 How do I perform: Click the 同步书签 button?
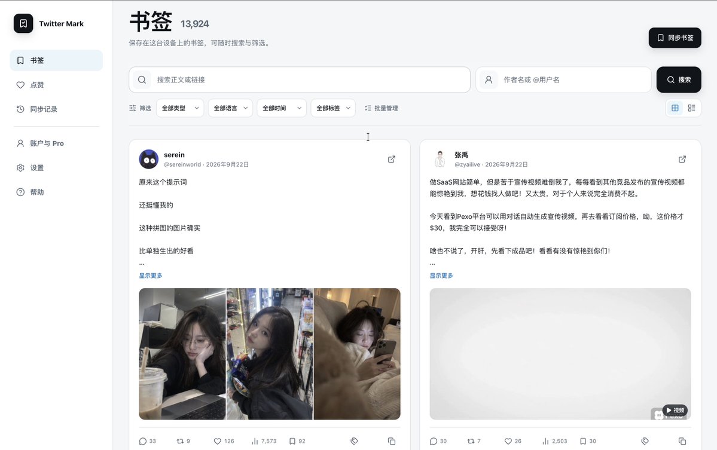tap(675, 38)
